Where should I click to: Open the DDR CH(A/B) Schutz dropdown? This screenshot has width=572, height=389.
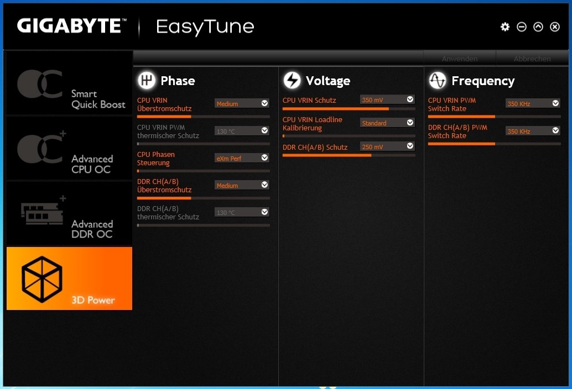click(387, 146)
